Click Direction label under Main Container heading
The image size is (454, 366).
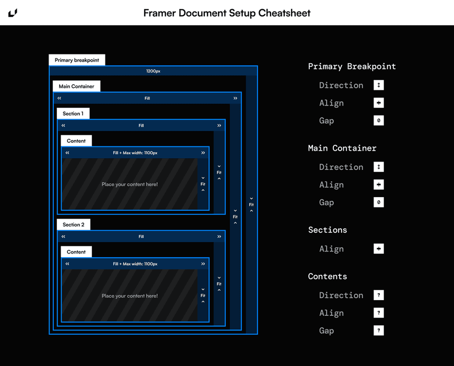tap(341, 167)
